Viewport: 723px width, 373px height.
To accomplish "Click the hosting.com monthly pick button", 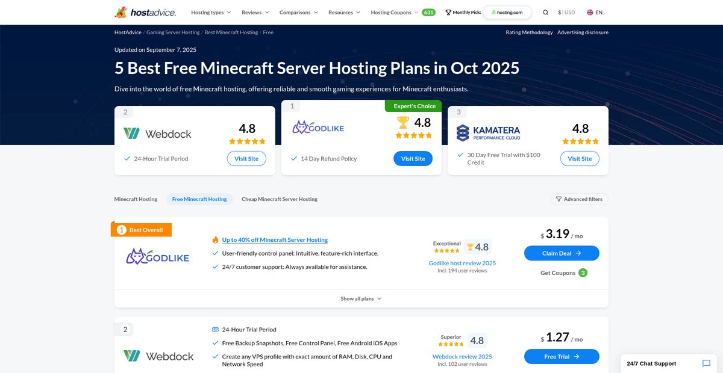I will click(507, 12).
